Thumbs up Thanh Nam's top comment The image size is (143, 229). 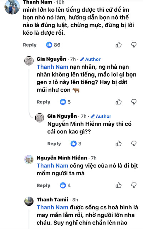pyautogui.click(x=118, y=45)
